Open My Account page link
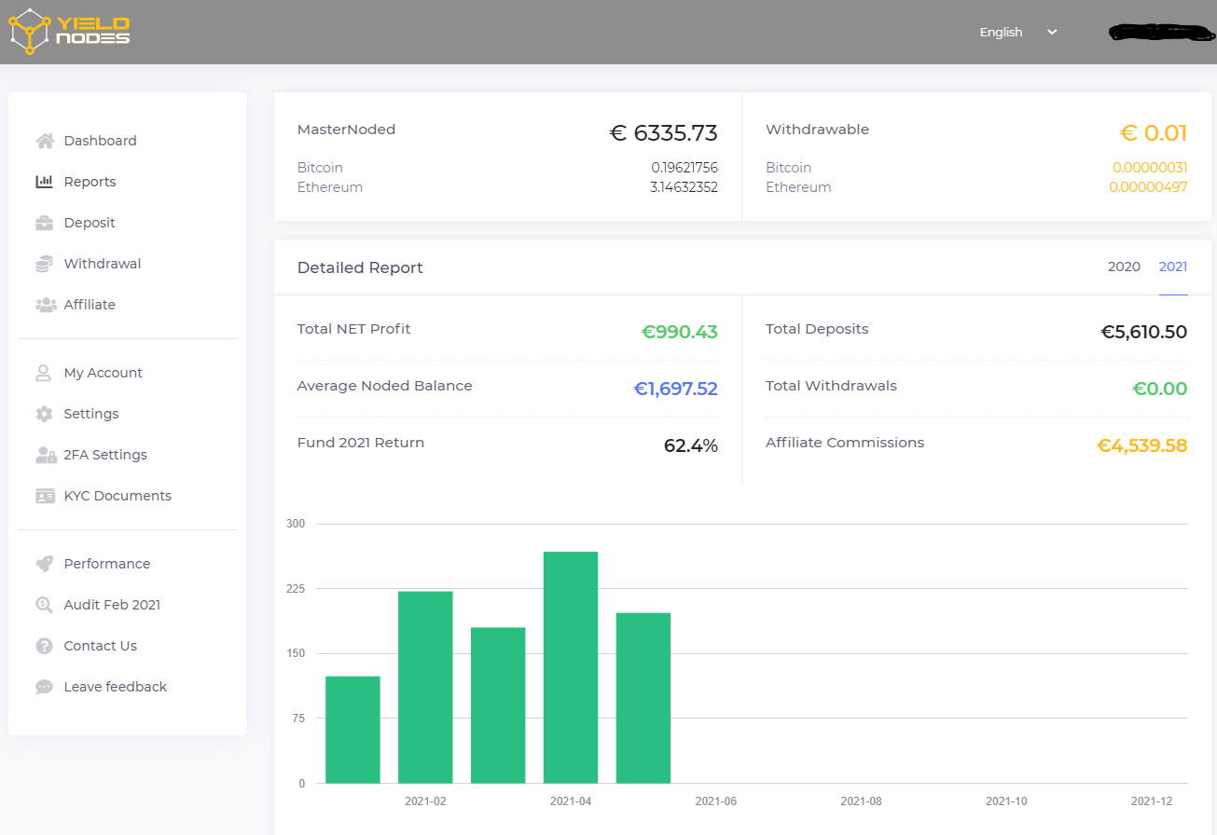The image size is (1217, 835). (103, 373)
